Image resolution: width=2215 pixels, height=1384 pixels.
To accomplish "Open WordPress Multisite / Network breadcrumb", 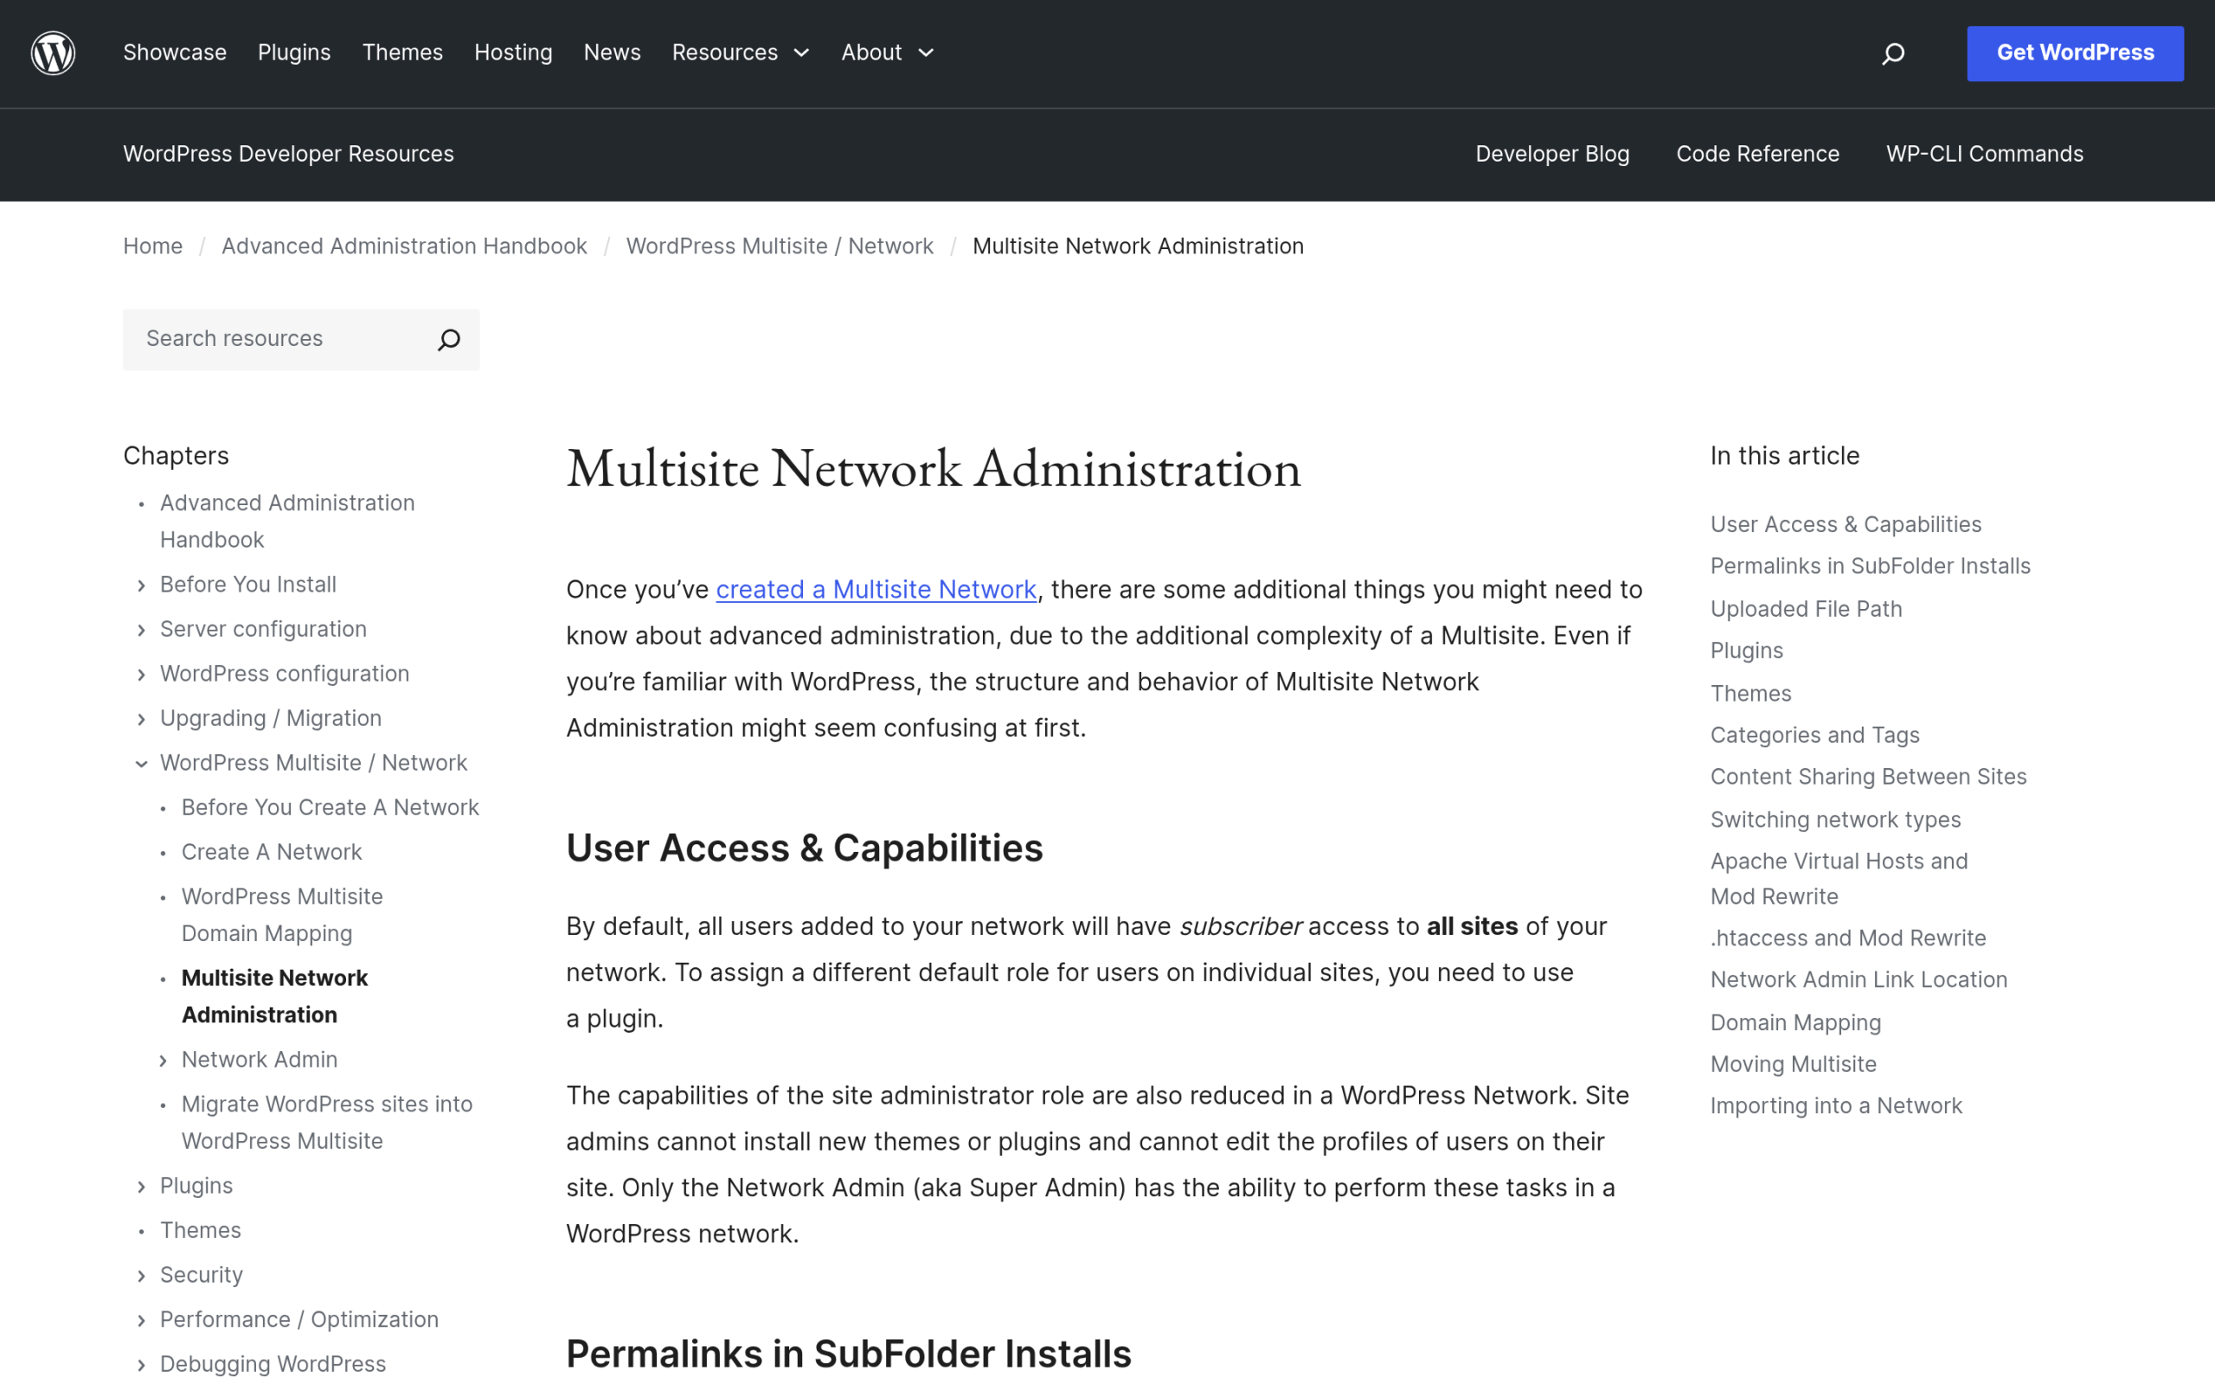I will click(780, 247).
